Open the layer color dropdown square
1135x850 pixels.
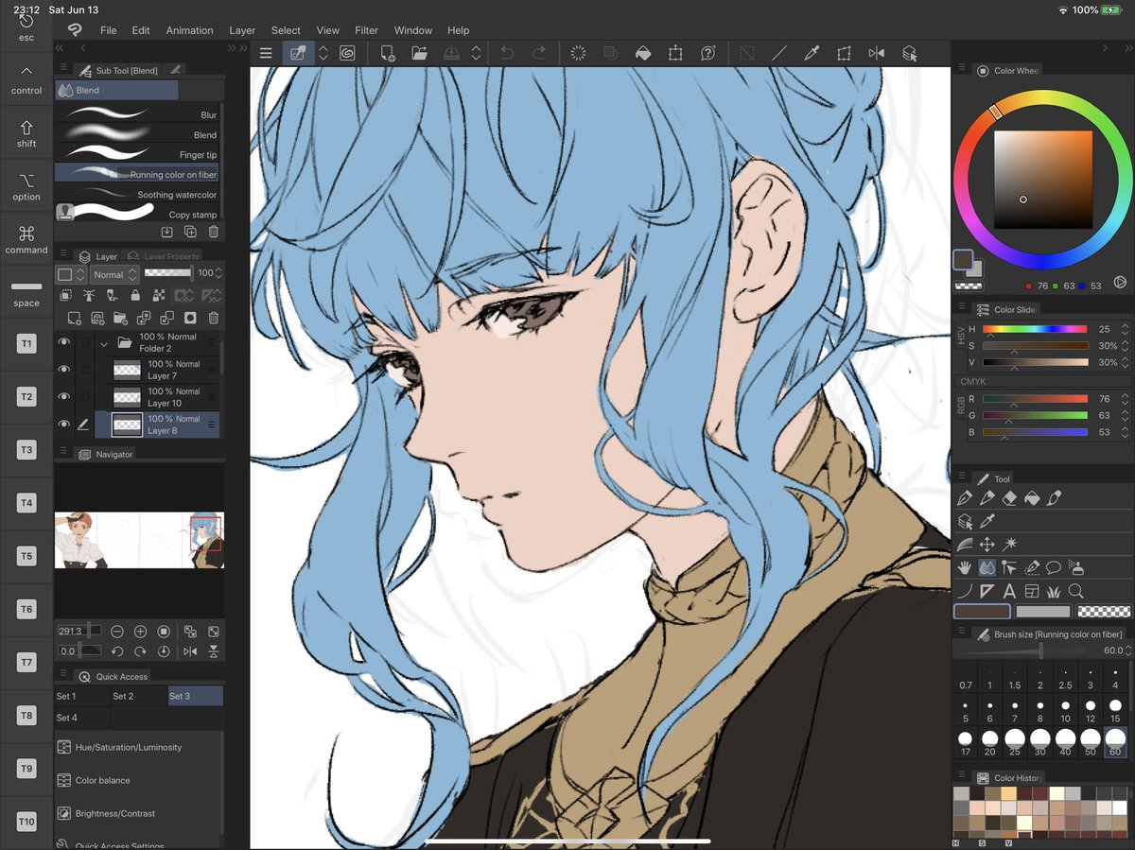pos(71,274)
